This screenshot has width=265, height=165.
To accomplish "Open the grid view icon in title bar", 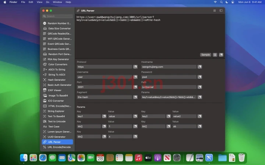I will pyautogui.click(x=215, y=11).
